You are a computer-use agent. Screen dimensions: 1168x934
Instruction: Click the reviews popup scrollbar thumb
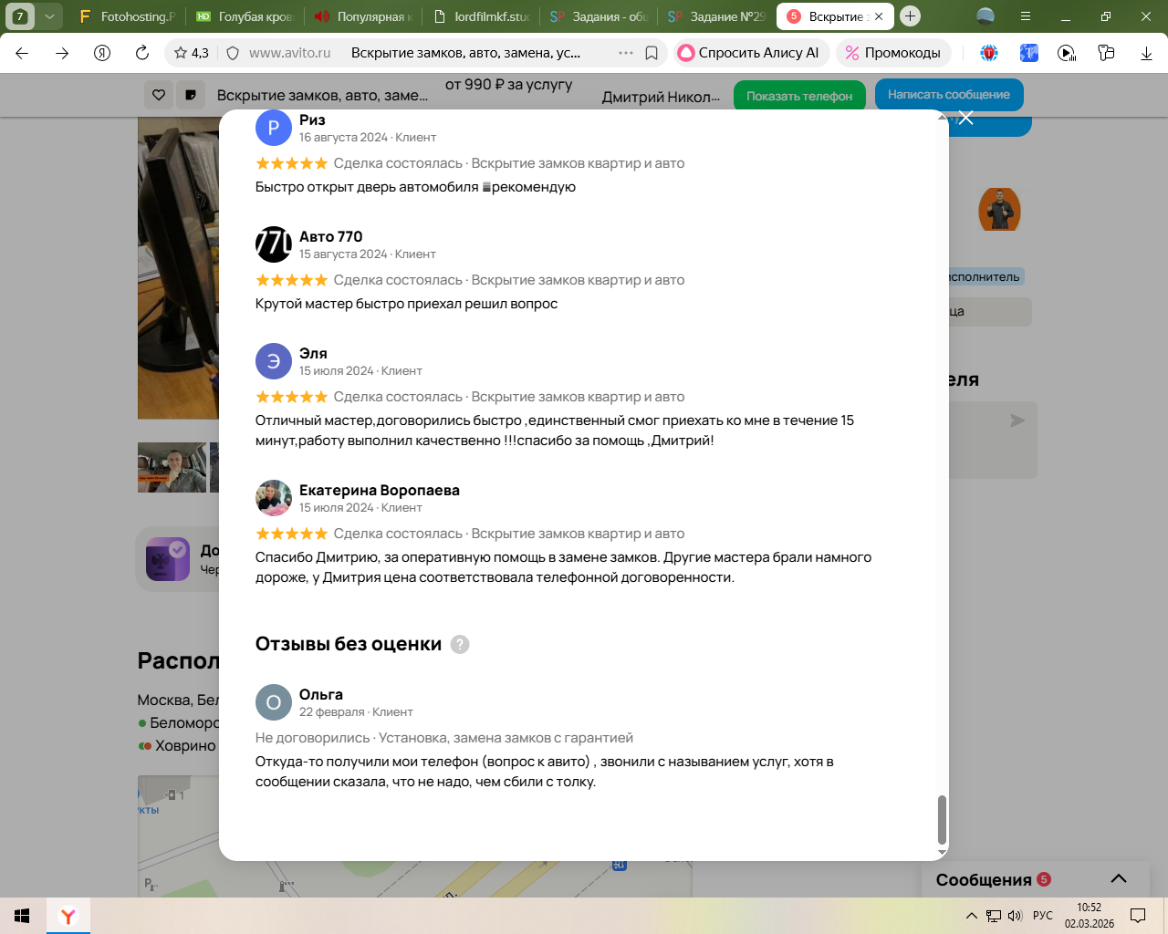coord(942,820)
